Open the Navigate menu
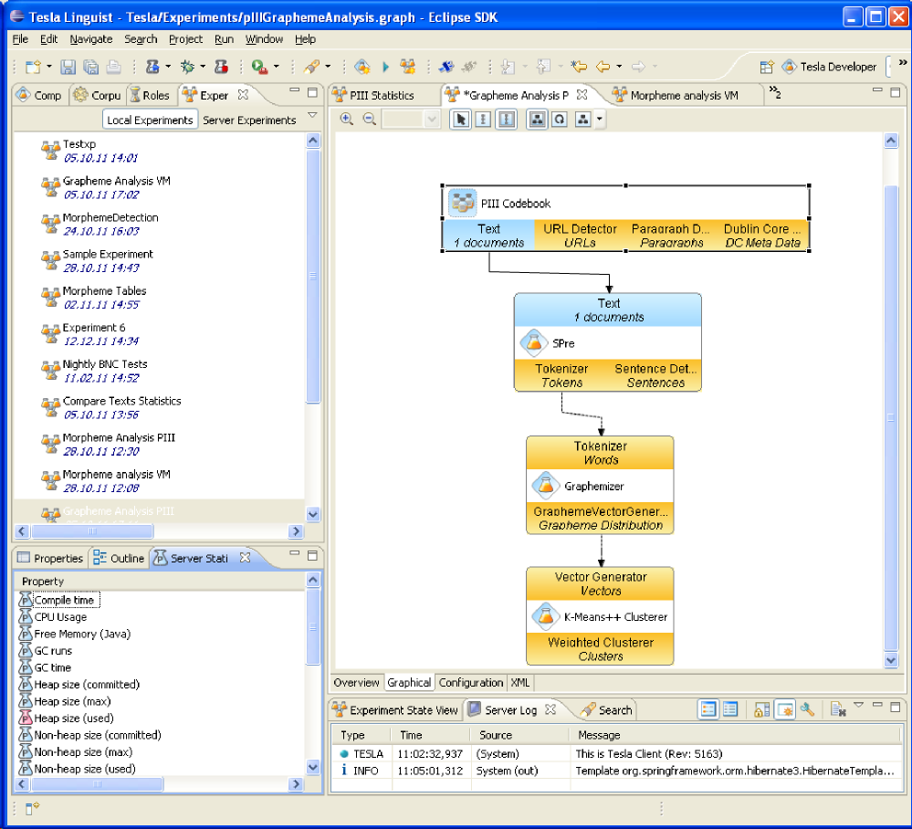Image resolution: width=912 pixels, height=829 pixels. click(x=91, y=39)
